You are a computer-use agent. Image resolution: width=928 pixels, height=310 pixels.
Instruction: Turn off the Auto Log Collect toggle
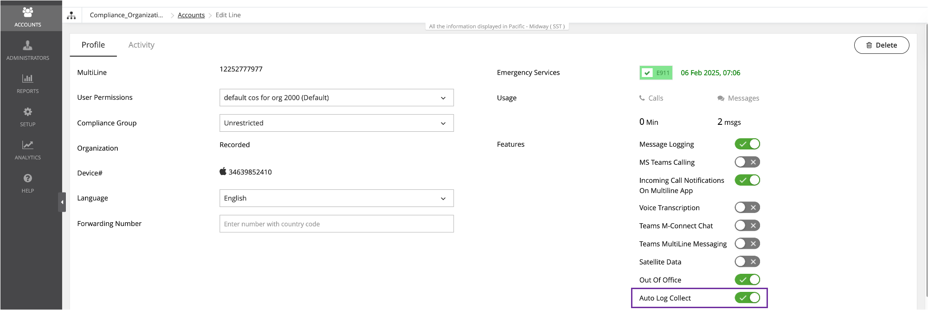747,298
